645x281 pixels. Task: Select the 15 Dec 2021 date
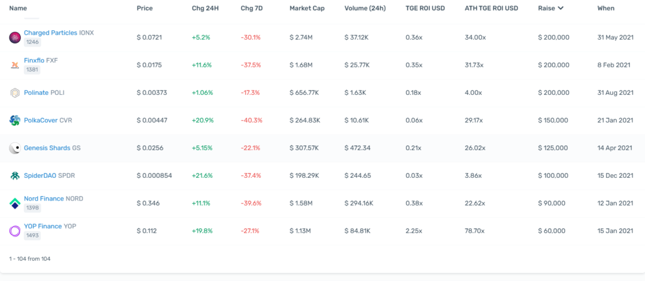tap(615, 176)
